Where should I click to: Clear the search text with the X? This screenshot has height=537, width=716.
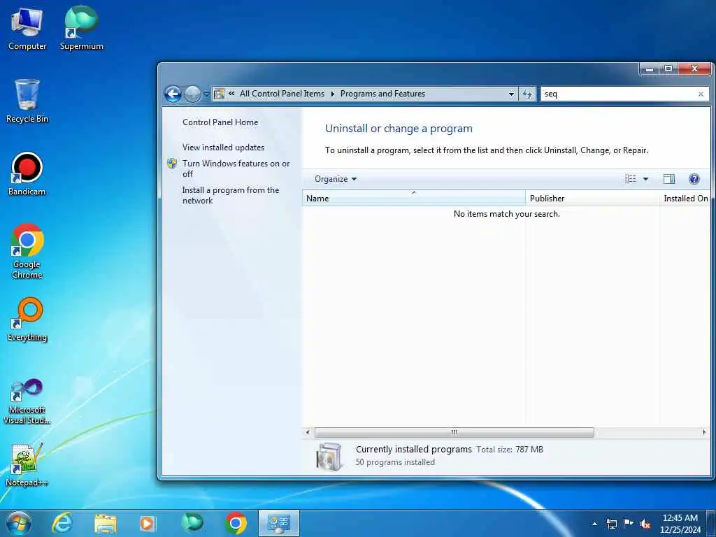[701, 94]
